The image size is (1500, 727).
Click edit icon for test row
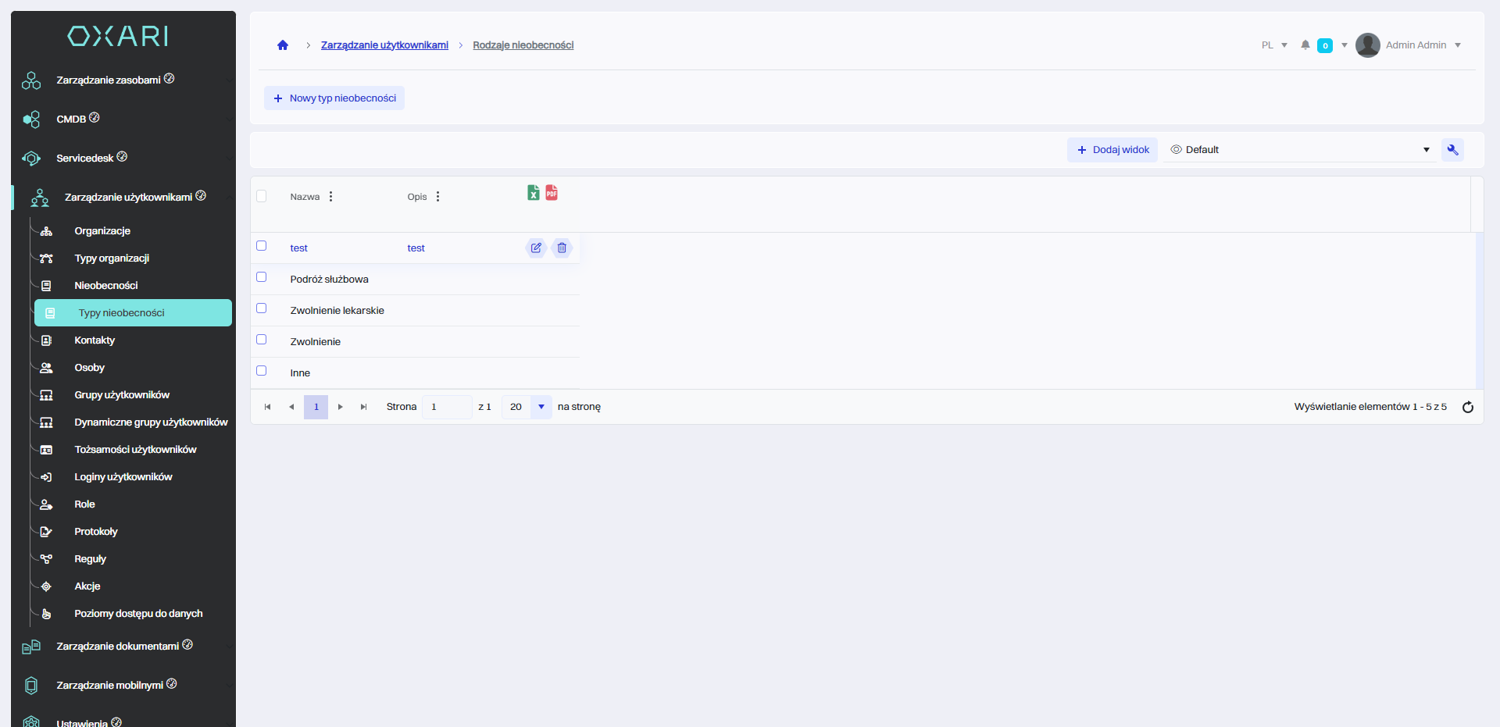[x=536, y=248]
